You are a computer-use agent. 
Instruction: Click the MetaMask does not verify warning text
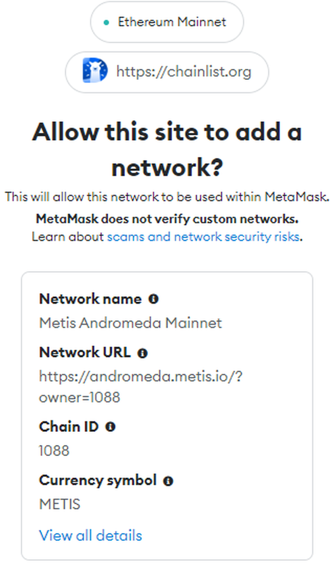point(167,219)
